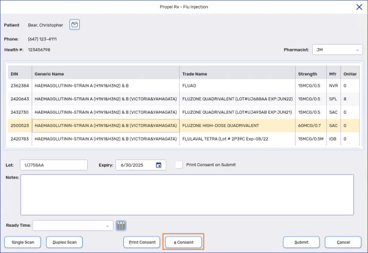This screenshot has height=253, width=368.
Task: Select the FLUAD vaccine row
Action: 184,86
